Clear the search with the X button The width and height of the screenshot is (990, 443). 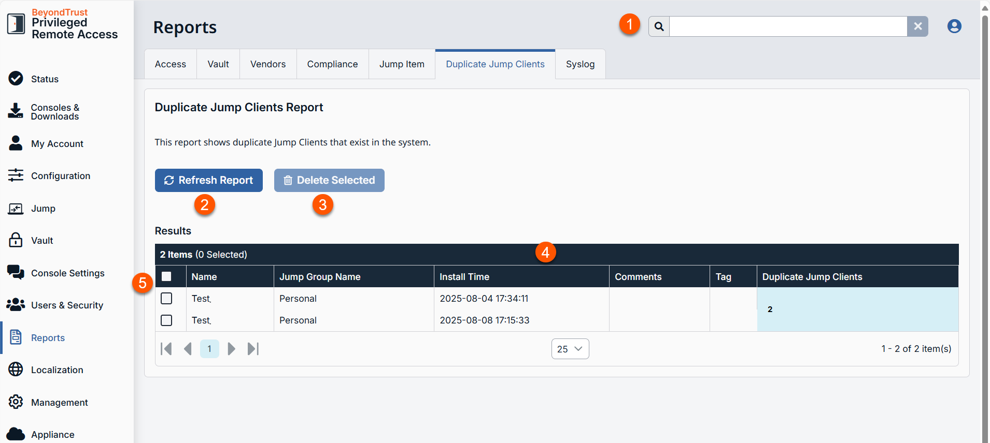pos(918,26)
